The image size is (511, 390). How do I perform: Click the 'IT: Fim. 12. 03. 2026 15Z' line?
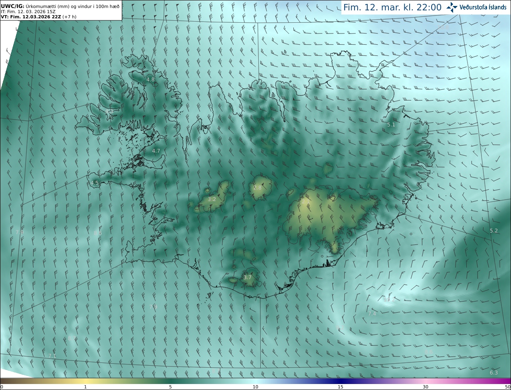point(28,12)
